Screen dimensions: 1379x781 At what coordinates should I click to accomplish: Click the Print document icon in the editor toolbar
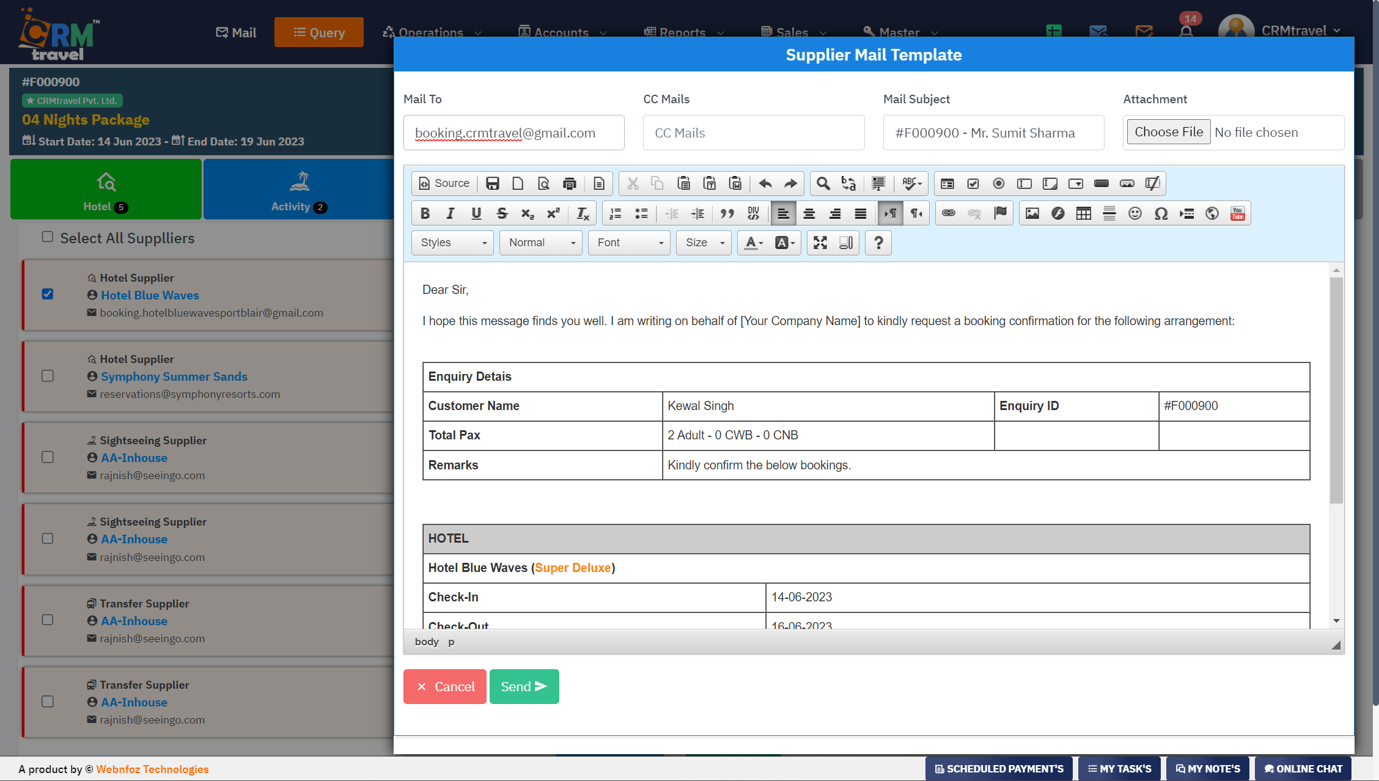pos(570,183)
